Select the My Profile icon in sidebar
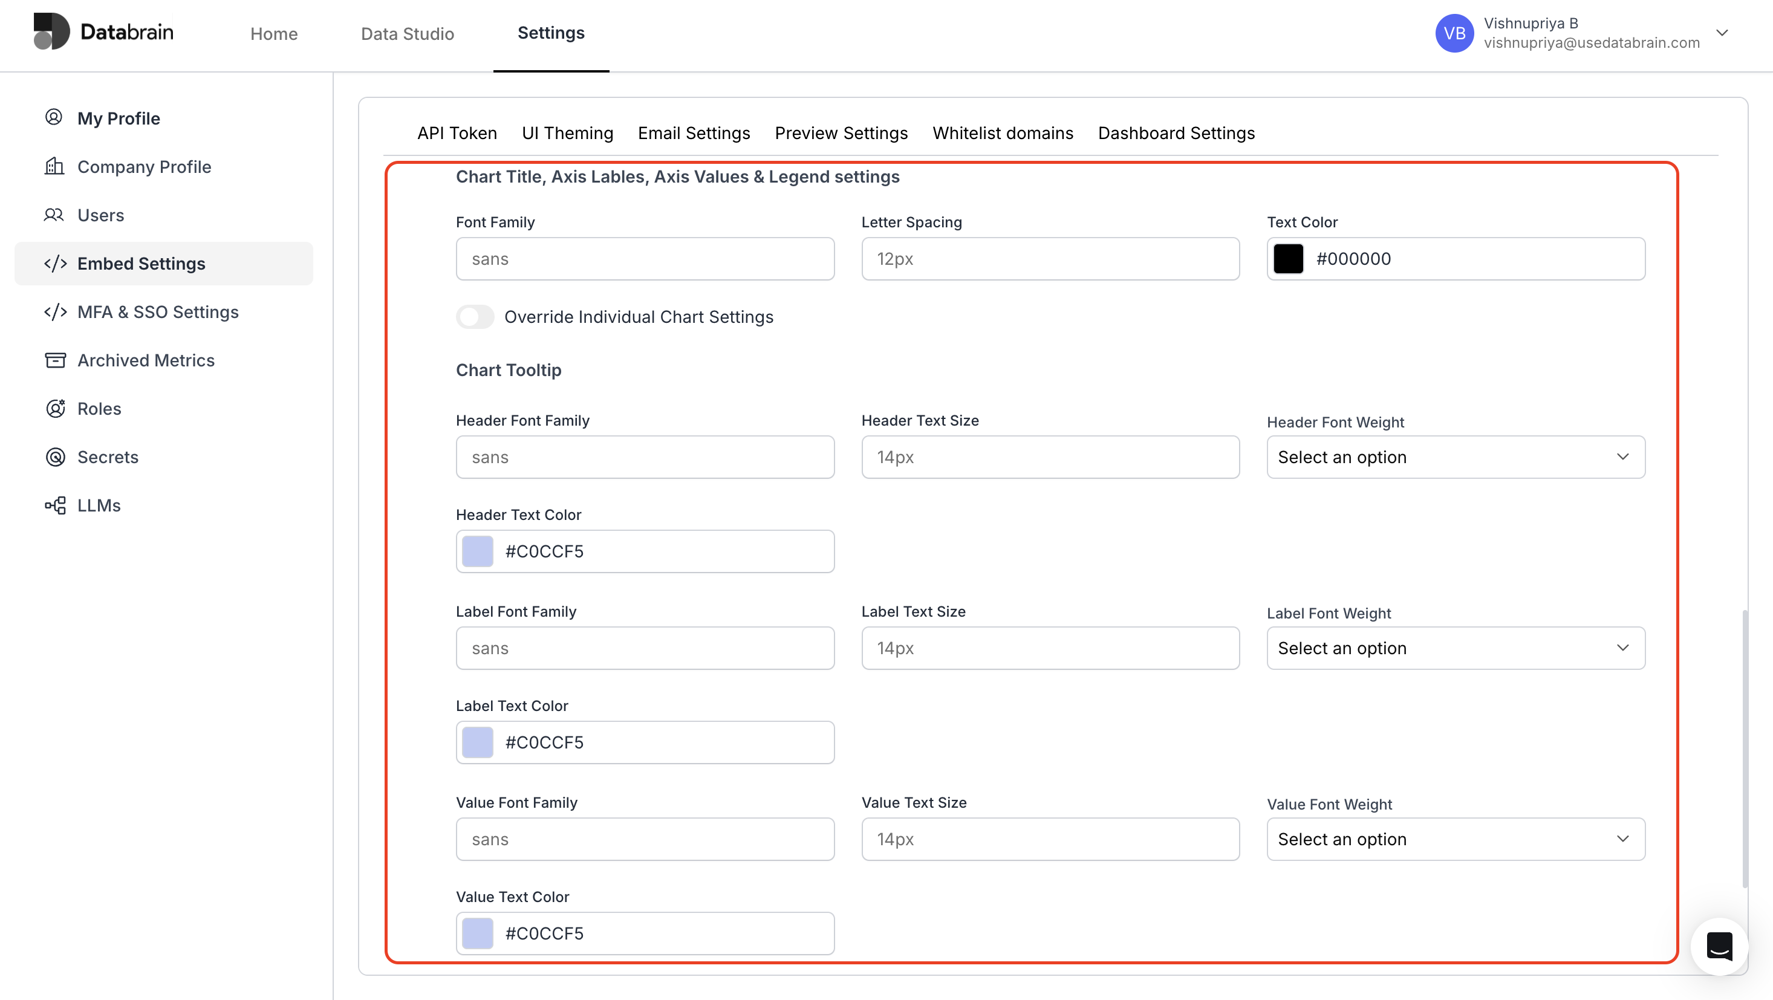Viewport: 1773px width, 1000px height. (x=54, y=117)
